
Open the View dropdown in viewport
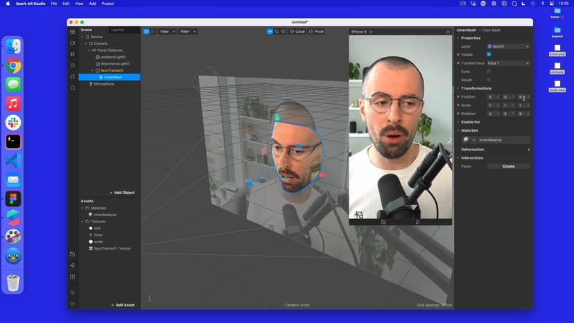pos(168,31)
